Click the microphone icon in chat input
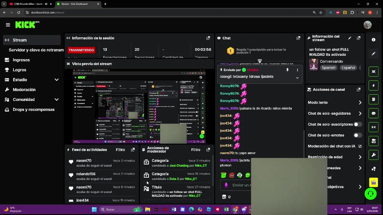Screen dimensions: 383x215 [x=226, y=185]
